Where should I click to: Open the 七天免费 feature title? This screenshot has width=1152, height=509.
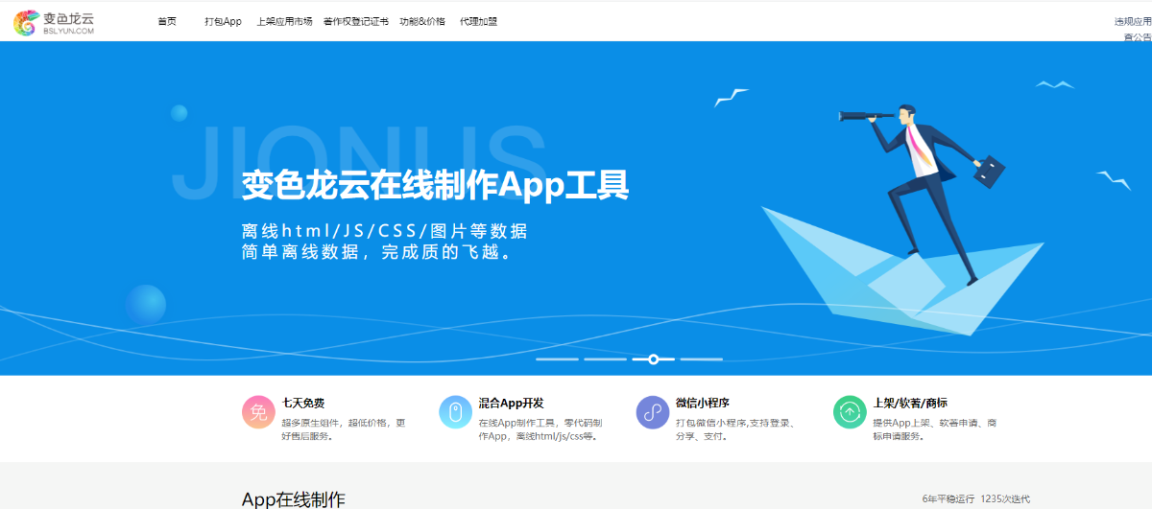tap(302, 404)
